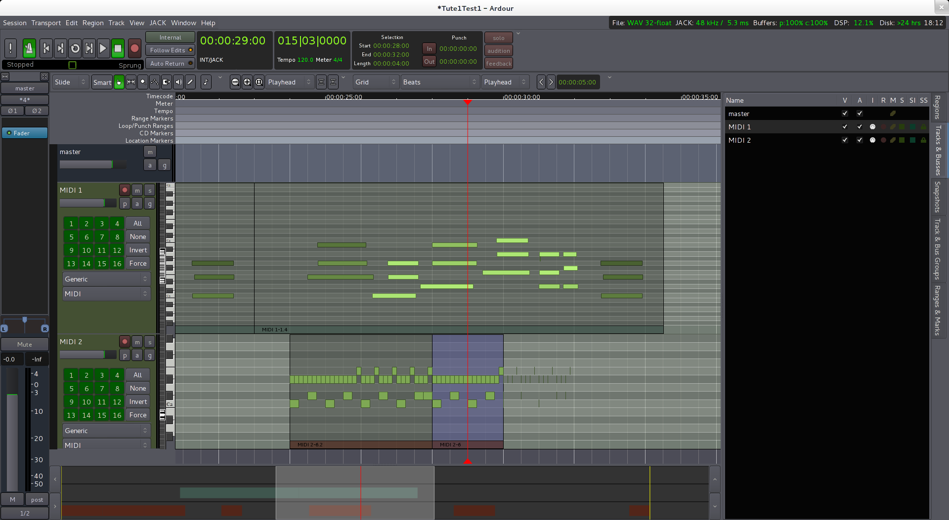Screen dimensions: 949x520
Task: Uncheck MIDI 1 visibility checkbox
Action: [x=845, y=127]
